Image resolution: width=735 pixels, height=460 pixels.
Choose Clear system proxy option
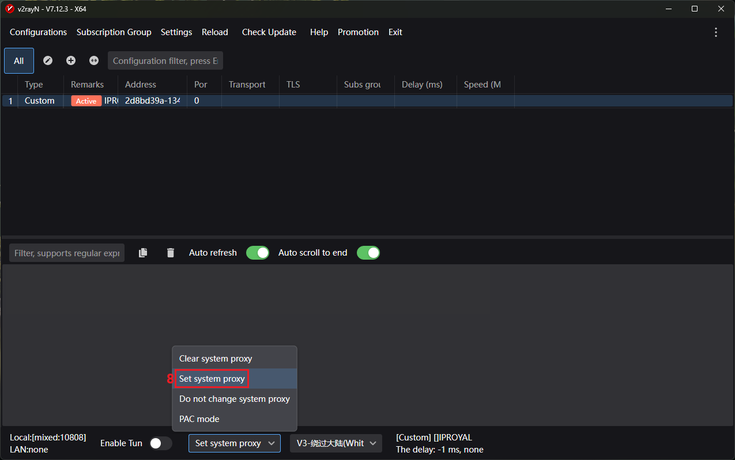click(x=216, y=359)
